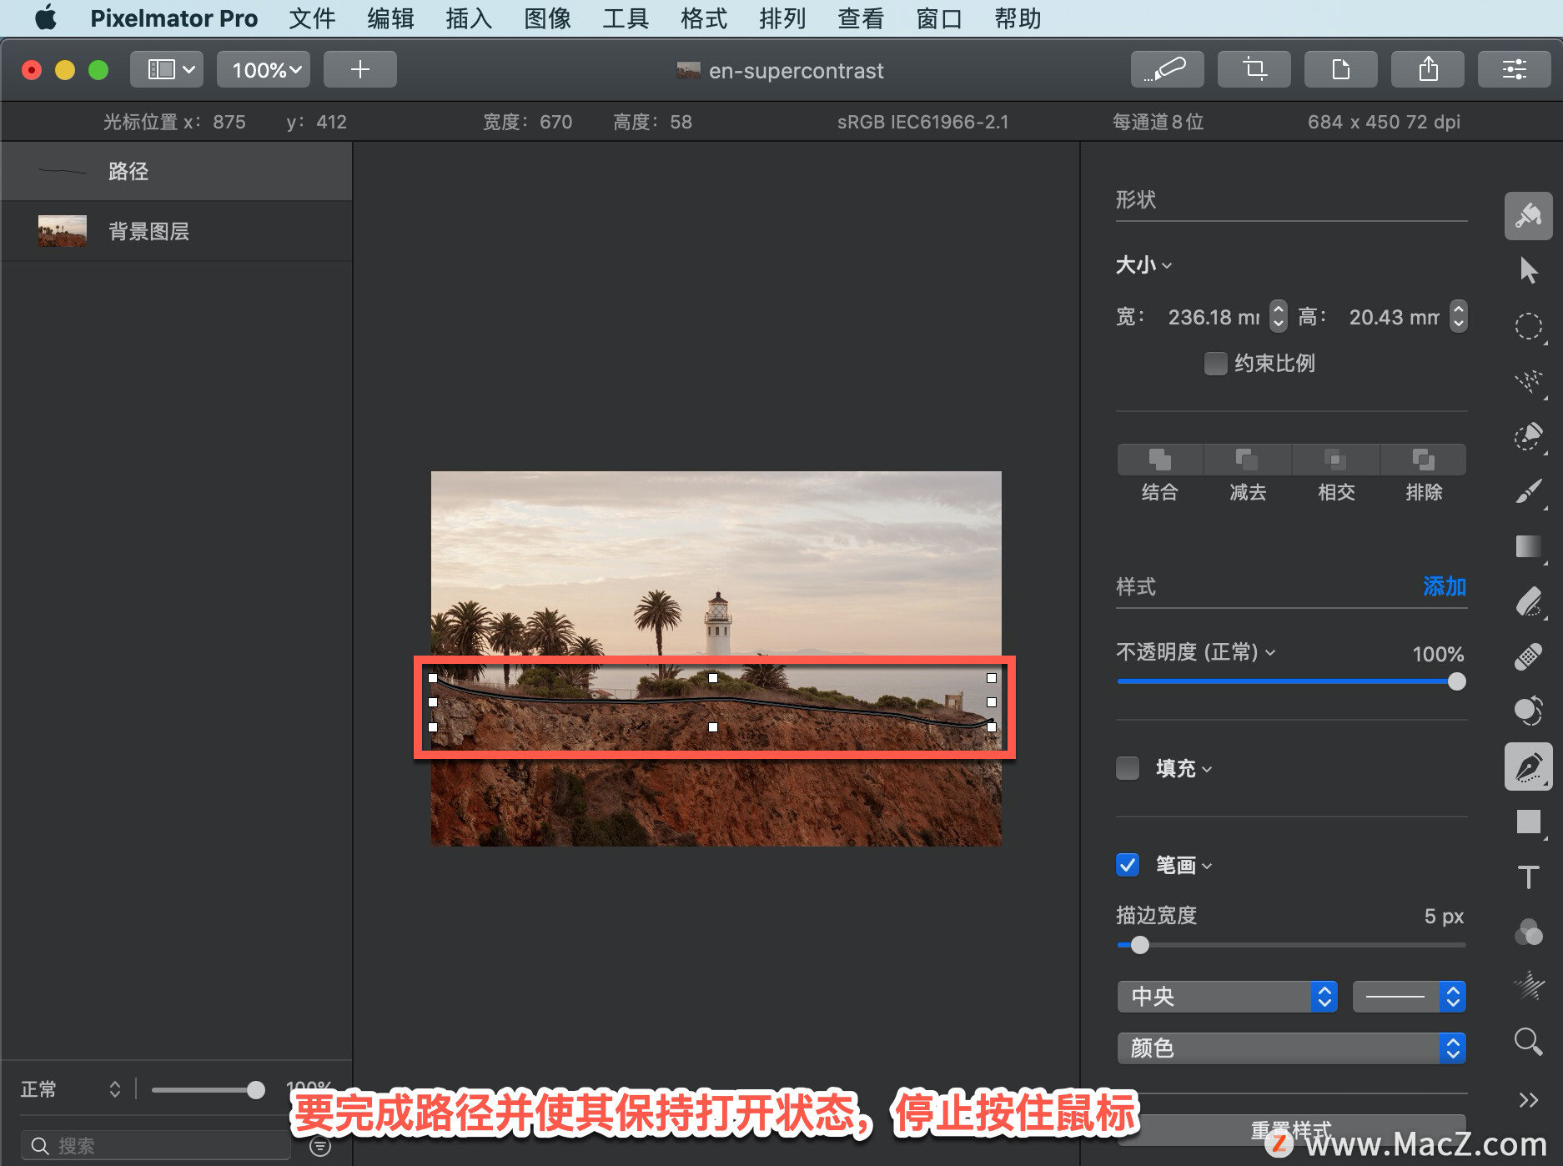1563x1166 pixels.
Task: Open the 中央 stroke position dropdown
Action: click(x=1227, y=997)
